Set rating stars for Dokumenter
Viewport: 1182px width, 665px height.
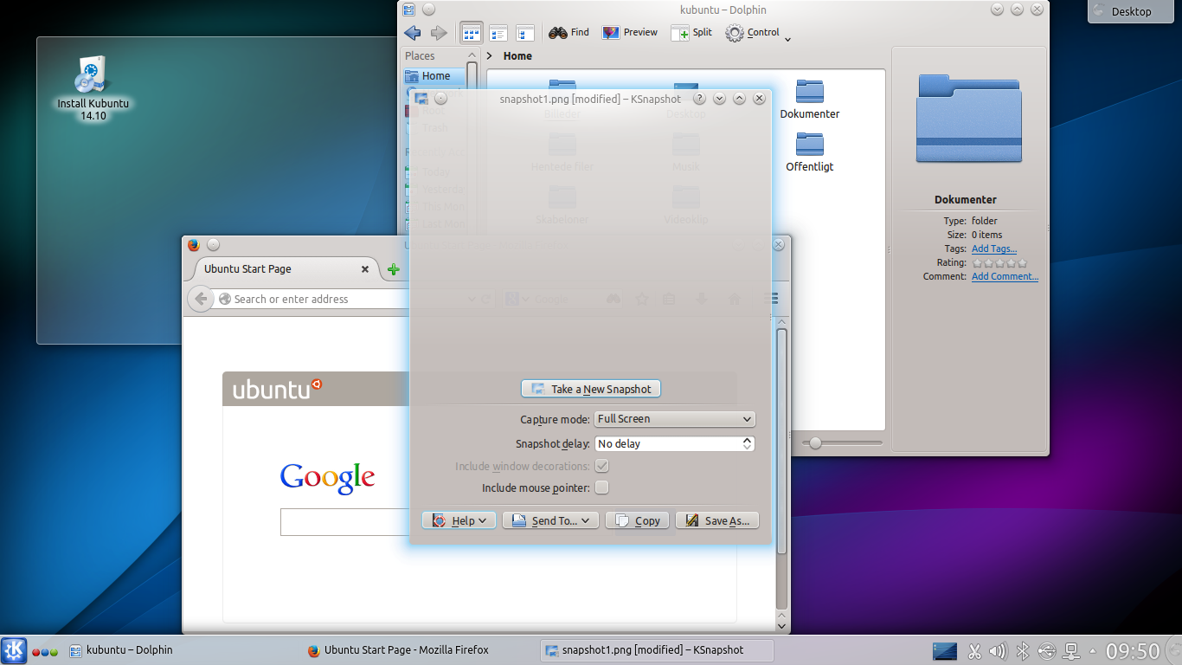[x=999, y=262]
